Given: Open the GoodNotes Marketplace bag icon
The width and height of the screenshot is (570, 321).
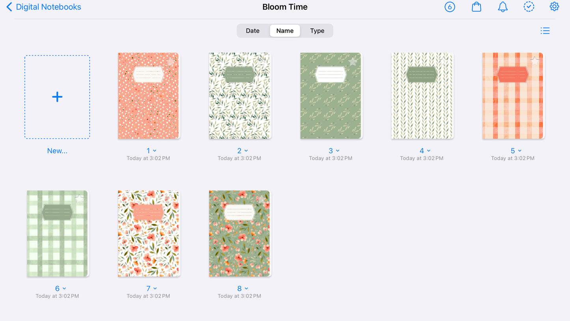Looking at the screenshot, I should 476,7.
